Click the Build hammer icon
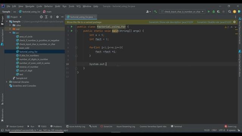 click(155, 12)
